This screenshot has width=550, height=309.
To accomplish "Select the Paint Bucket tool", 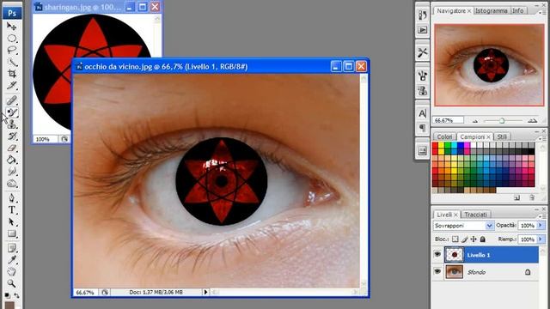I will point(11,160).
